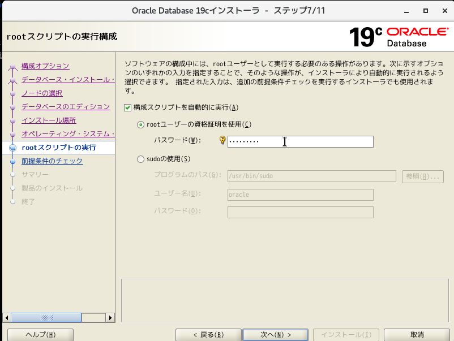Select the rootスクリプトの実行 current step
This screenshot has height=341, width=454.
coord(59,148)
